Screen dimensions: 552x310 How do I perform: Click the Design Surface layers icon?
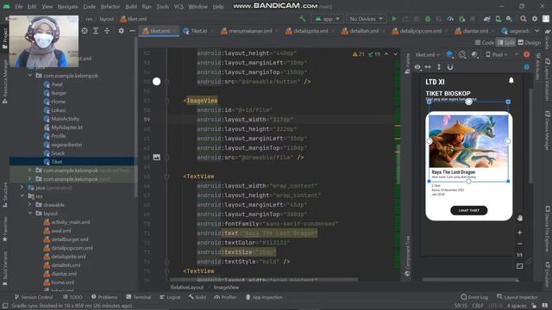(449, 54)
